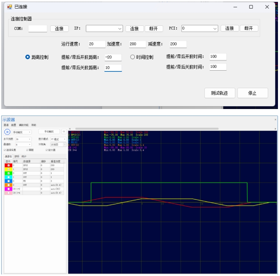Switch to the 统计 tab
280x276 pixels.
click(24, 156)
